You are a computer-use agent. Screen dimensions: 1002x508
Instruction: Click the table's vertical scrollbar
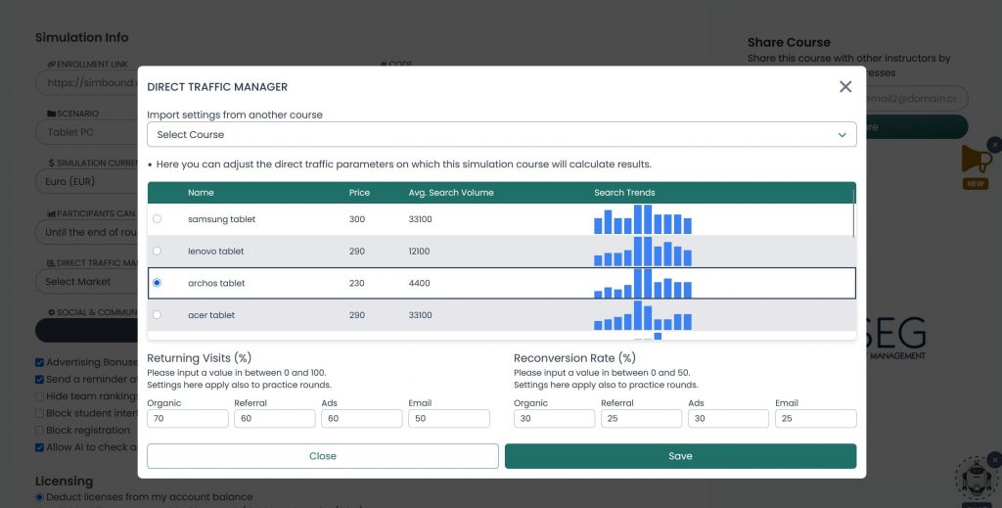[853, 212]
